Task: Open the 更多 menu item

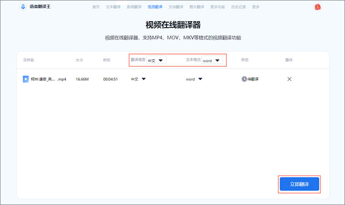Action: (256, 7)
